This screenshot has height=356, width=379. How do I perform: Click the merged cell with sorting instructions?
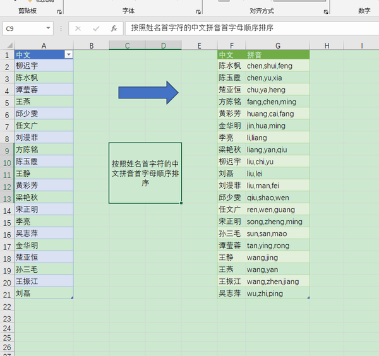coord(145,173)
